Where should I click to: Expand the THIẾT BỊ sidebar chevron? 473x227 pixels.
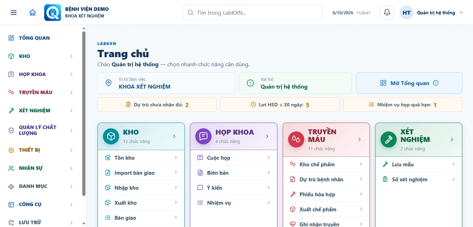click(71, 150)
